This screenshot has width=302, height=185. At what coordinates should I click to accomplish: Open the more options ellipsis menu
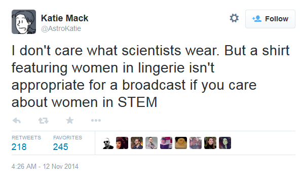pos(96,121)
